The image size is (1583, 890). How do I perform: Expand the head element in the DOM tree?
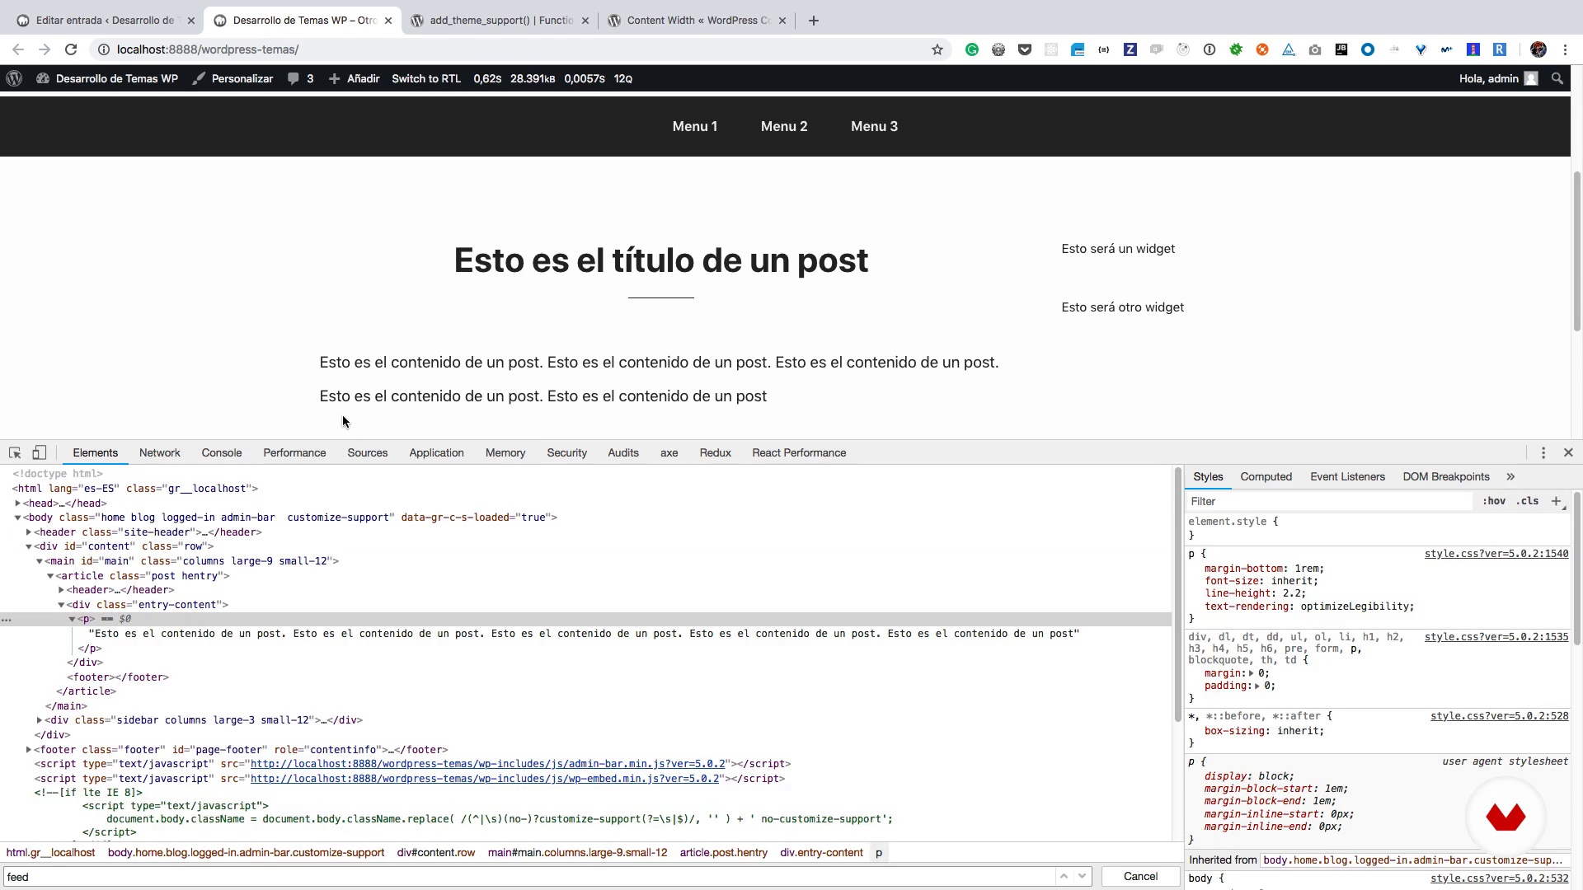[17, 503]
